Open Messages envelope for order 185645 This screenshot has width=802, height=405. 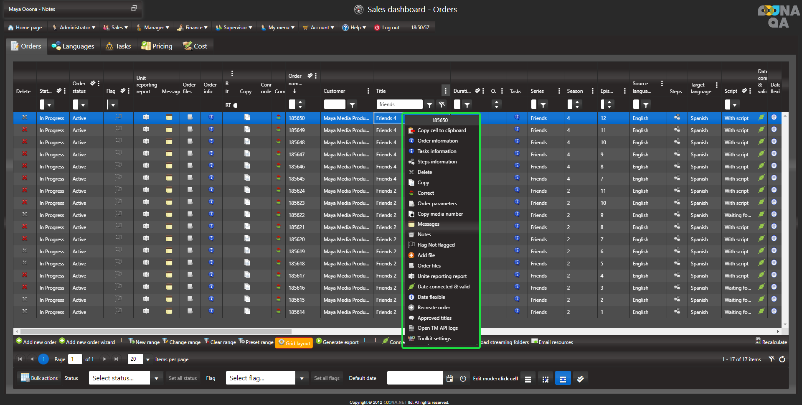point(169,178)
